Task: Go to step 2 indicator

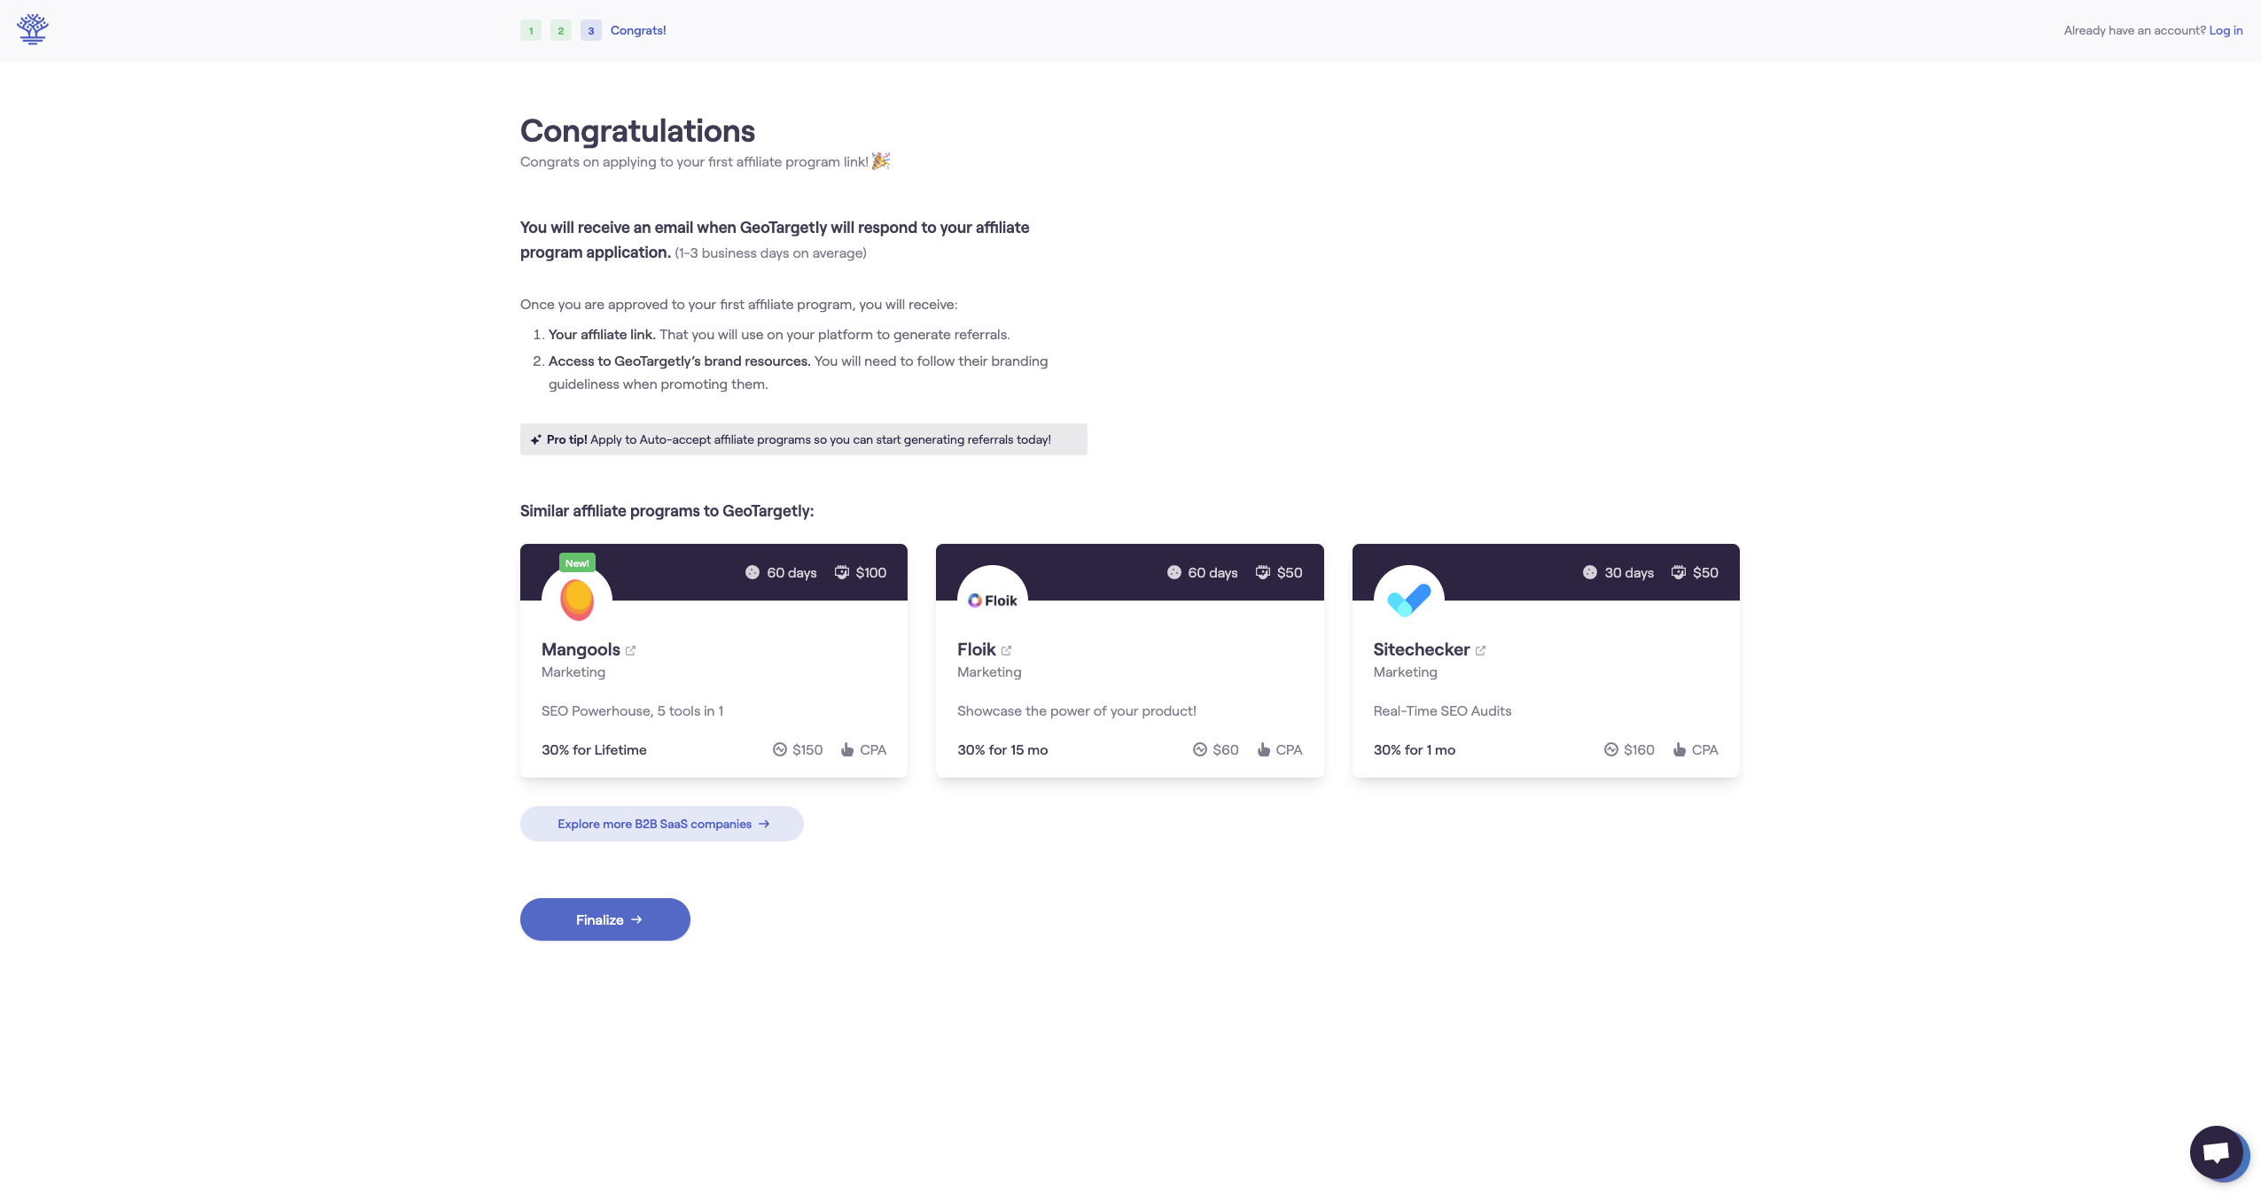Action: 561,30
